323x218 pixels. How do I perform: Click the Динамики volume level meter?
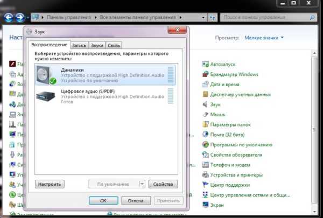pos(171,75)
